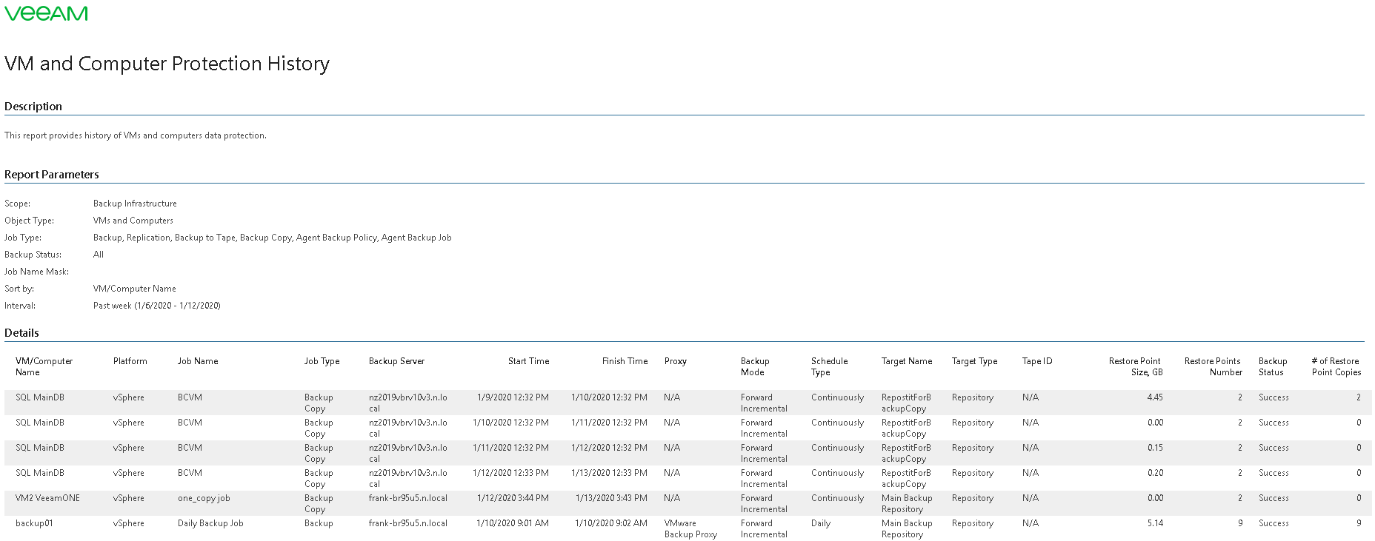Open the VM2 VeeamONE row entry

[47, 498]
